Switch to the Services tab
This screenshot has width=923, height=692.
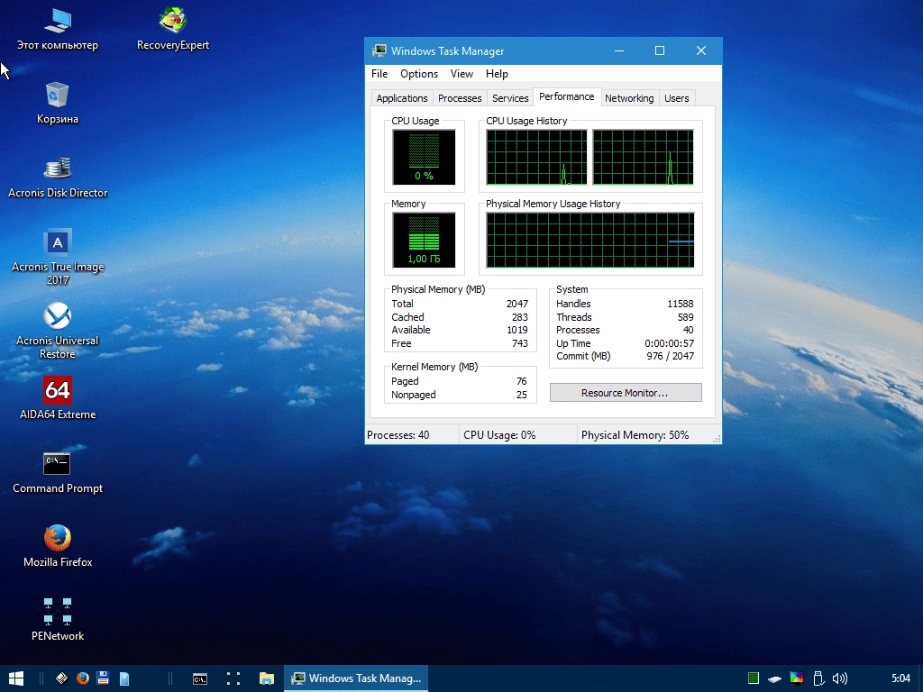(x=510, y=98)
